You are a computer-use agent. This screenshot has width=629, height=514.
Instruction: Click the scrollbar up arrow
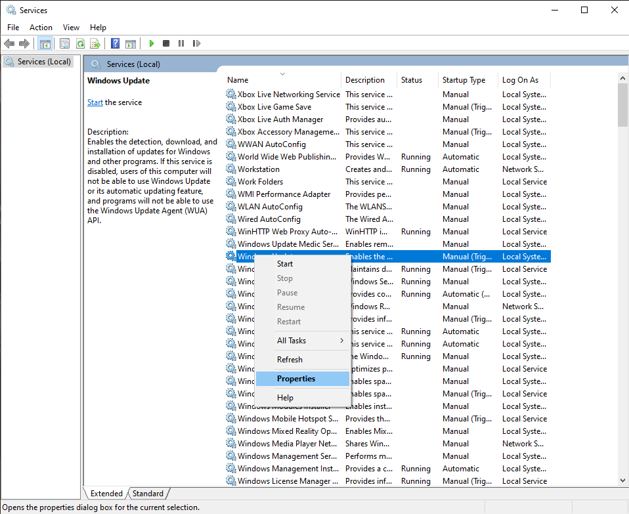[622, 77]
